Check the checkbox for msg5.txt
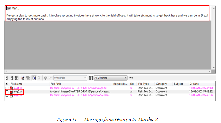The image size is (221, 123). [7, 92]
